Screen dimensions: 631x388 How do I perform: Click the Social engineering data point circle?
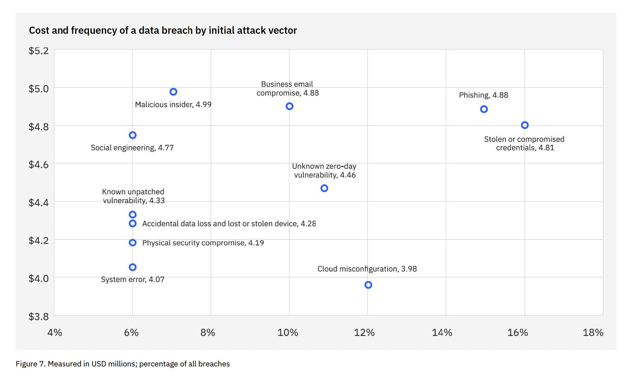point(133,135)
